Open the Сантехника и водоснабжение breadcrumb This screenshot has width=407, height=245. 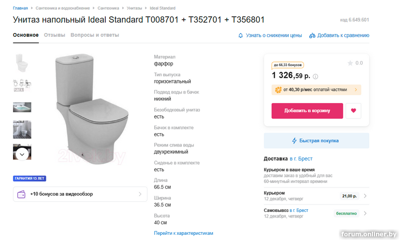(63, 9)
